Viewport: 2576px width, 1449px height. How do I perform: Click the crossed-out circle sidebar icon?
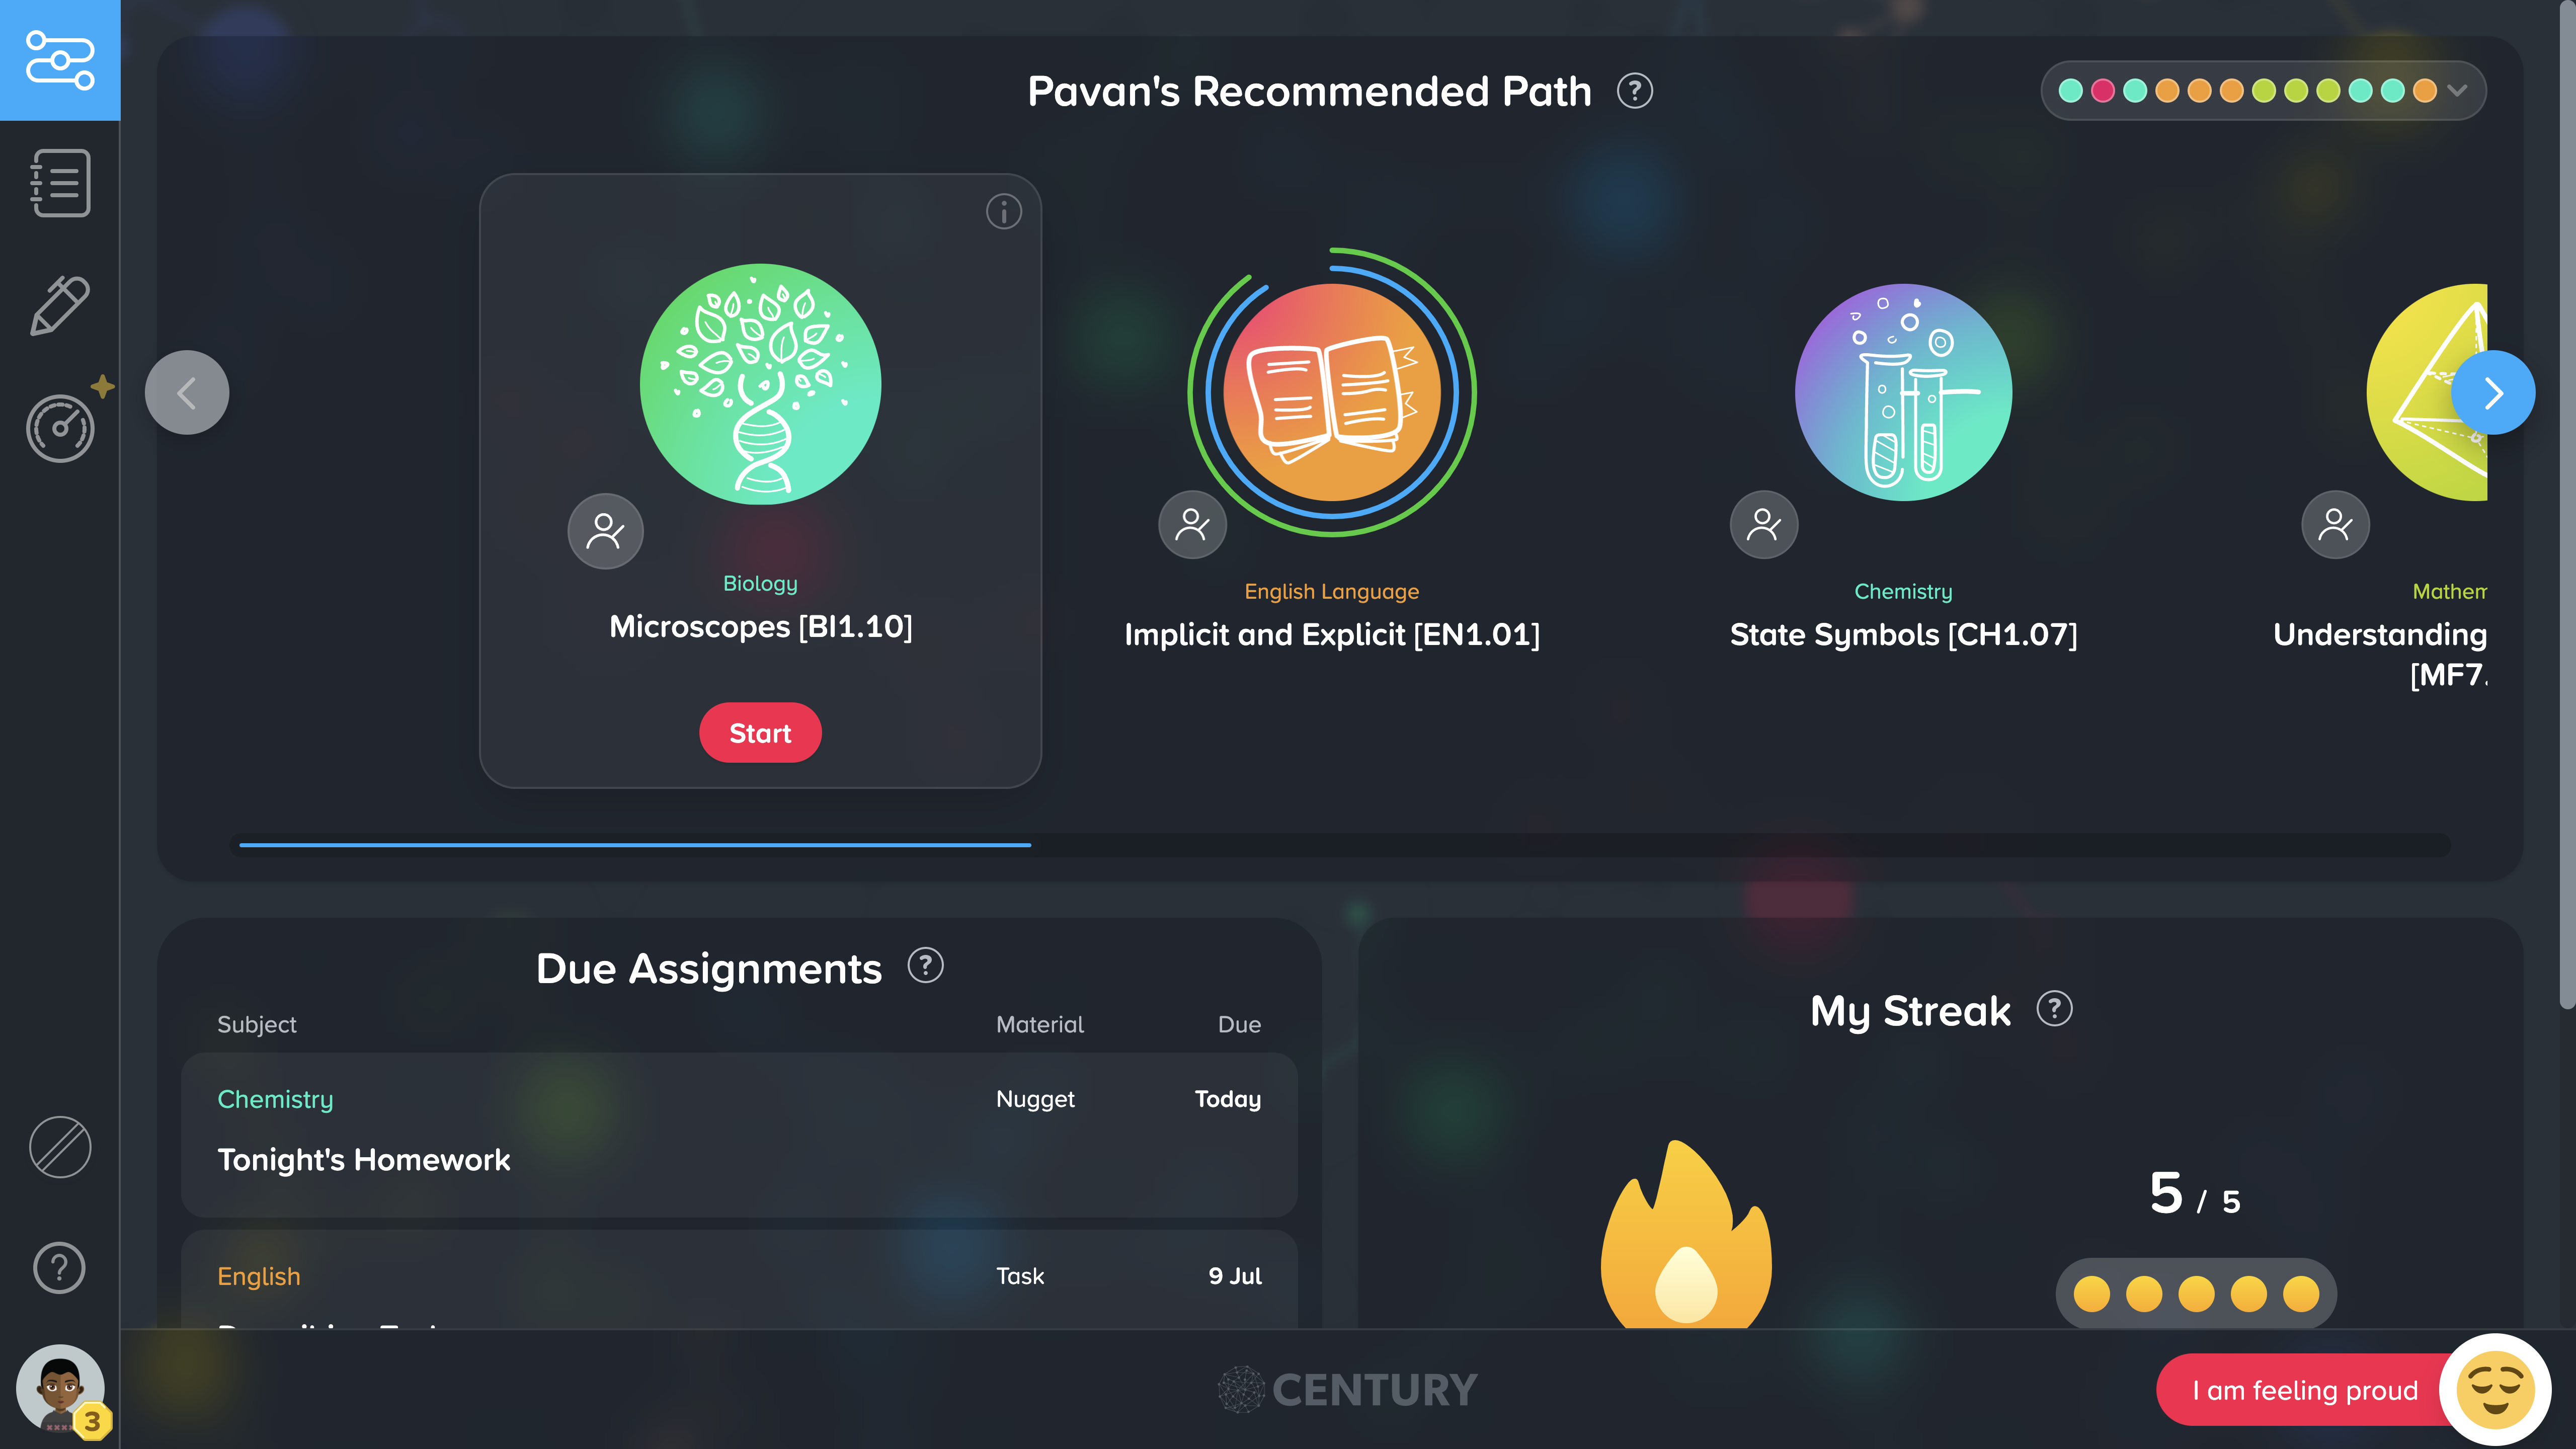pos(60,1147)
